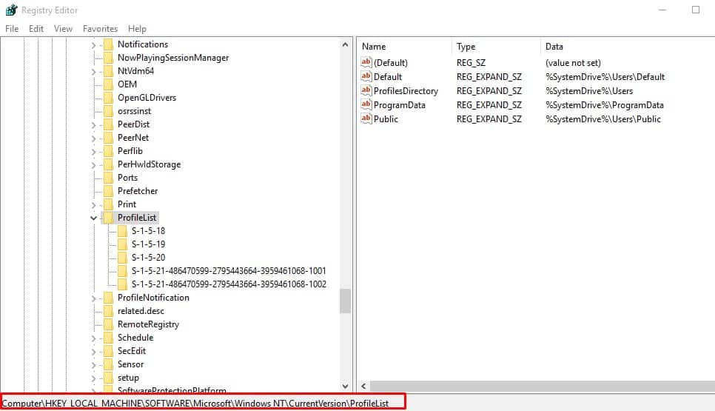715x411 pixels.
Task: Expand the Print key
Action: click(x=93, y=205)
